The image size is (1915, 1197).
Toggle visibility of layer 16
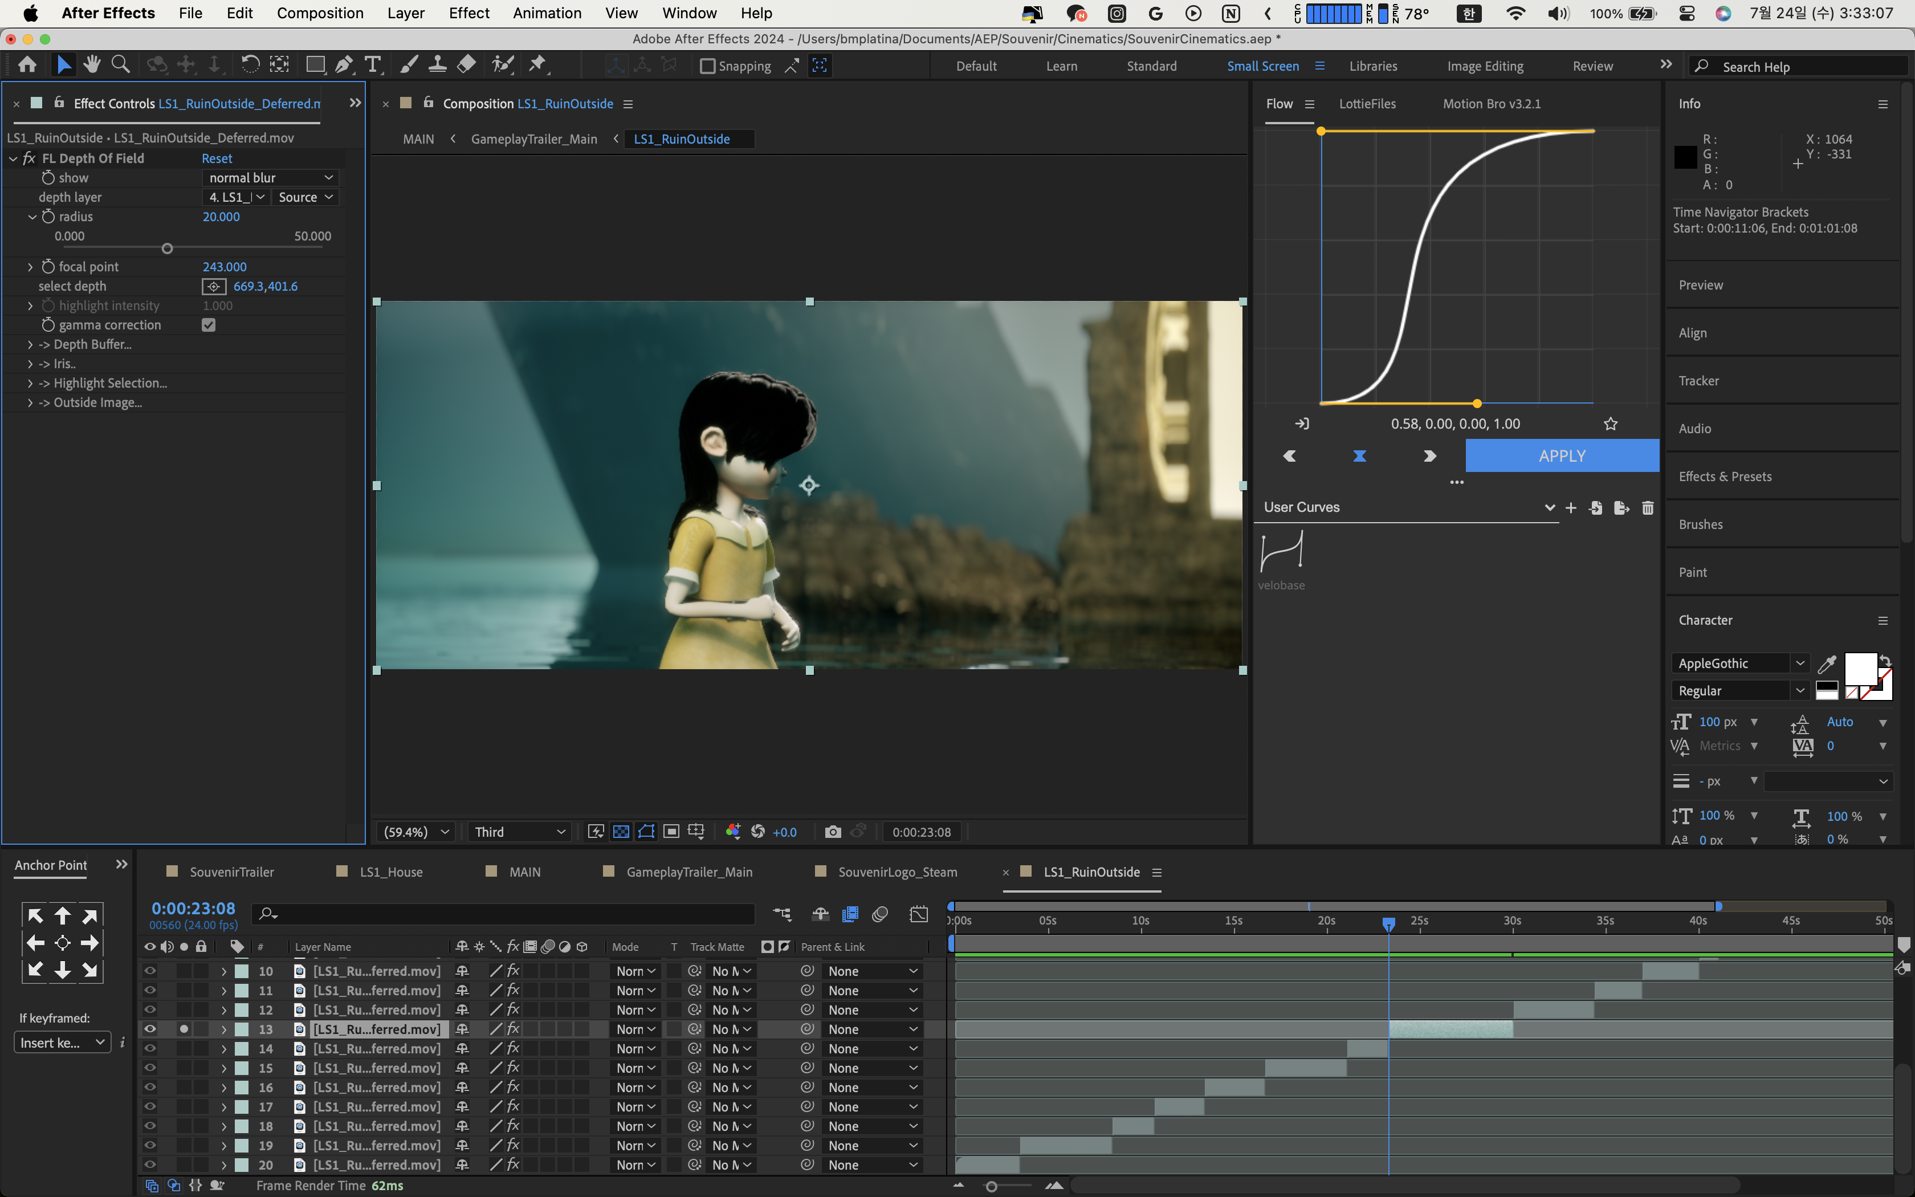pyautogui.click(x=149, y=1088)
